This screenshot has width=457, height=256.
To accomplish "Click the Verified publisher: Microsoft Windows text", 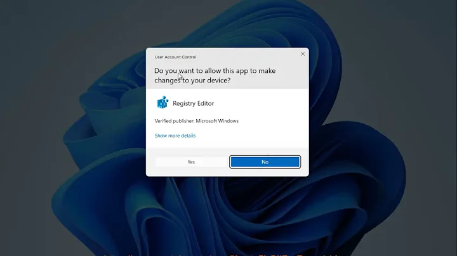I will 196,121.
